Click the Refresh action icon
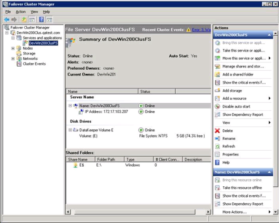 218,147
